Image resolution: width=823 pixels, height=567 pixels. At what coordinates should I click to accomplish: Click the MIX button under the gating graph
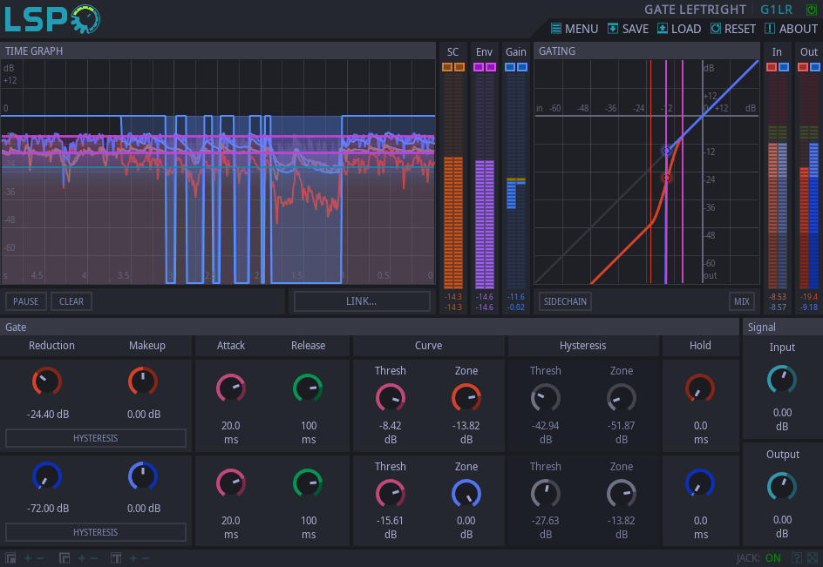[x=742, y=301]
